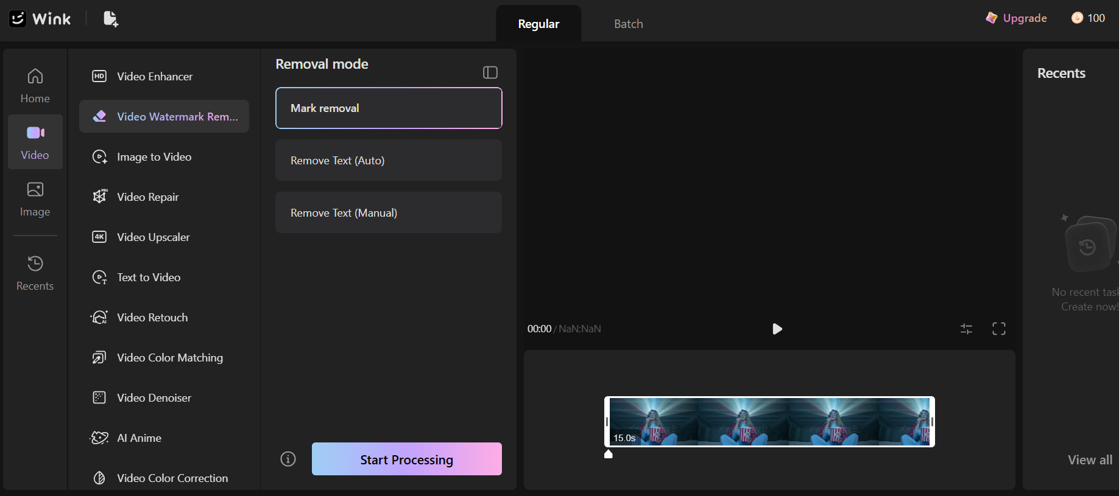
Task: Play the video preview
Action: click(x=777, y=329)
